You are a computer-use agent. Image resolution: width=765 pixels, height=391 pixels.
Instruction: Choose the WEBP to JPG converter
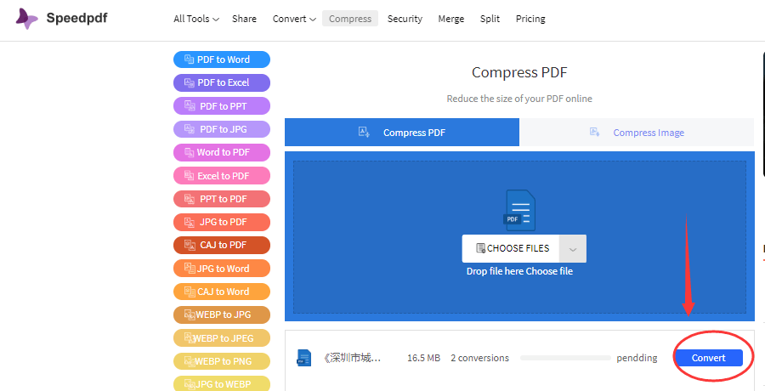pos(222,314)
